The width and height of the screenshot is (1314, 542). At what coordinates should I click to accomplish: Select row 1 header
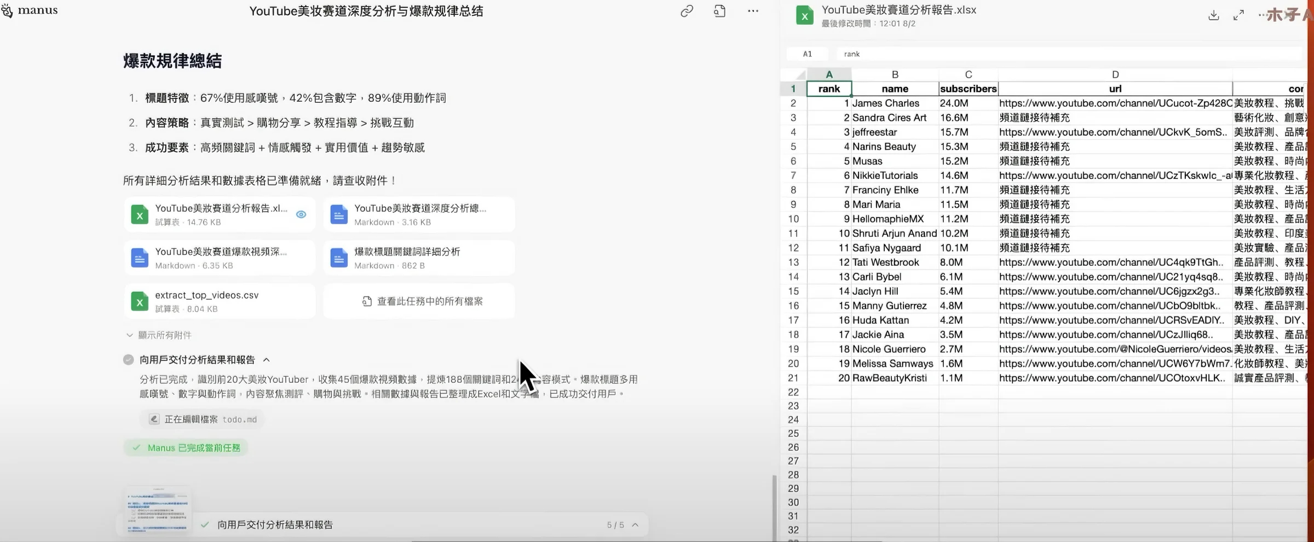(793, 89)
